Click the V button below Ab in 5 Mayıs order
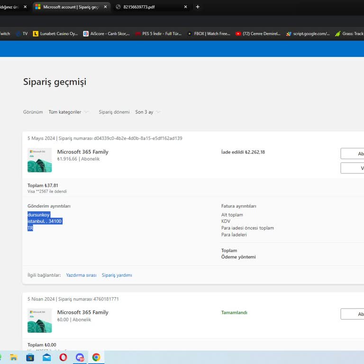 (352, 168)
